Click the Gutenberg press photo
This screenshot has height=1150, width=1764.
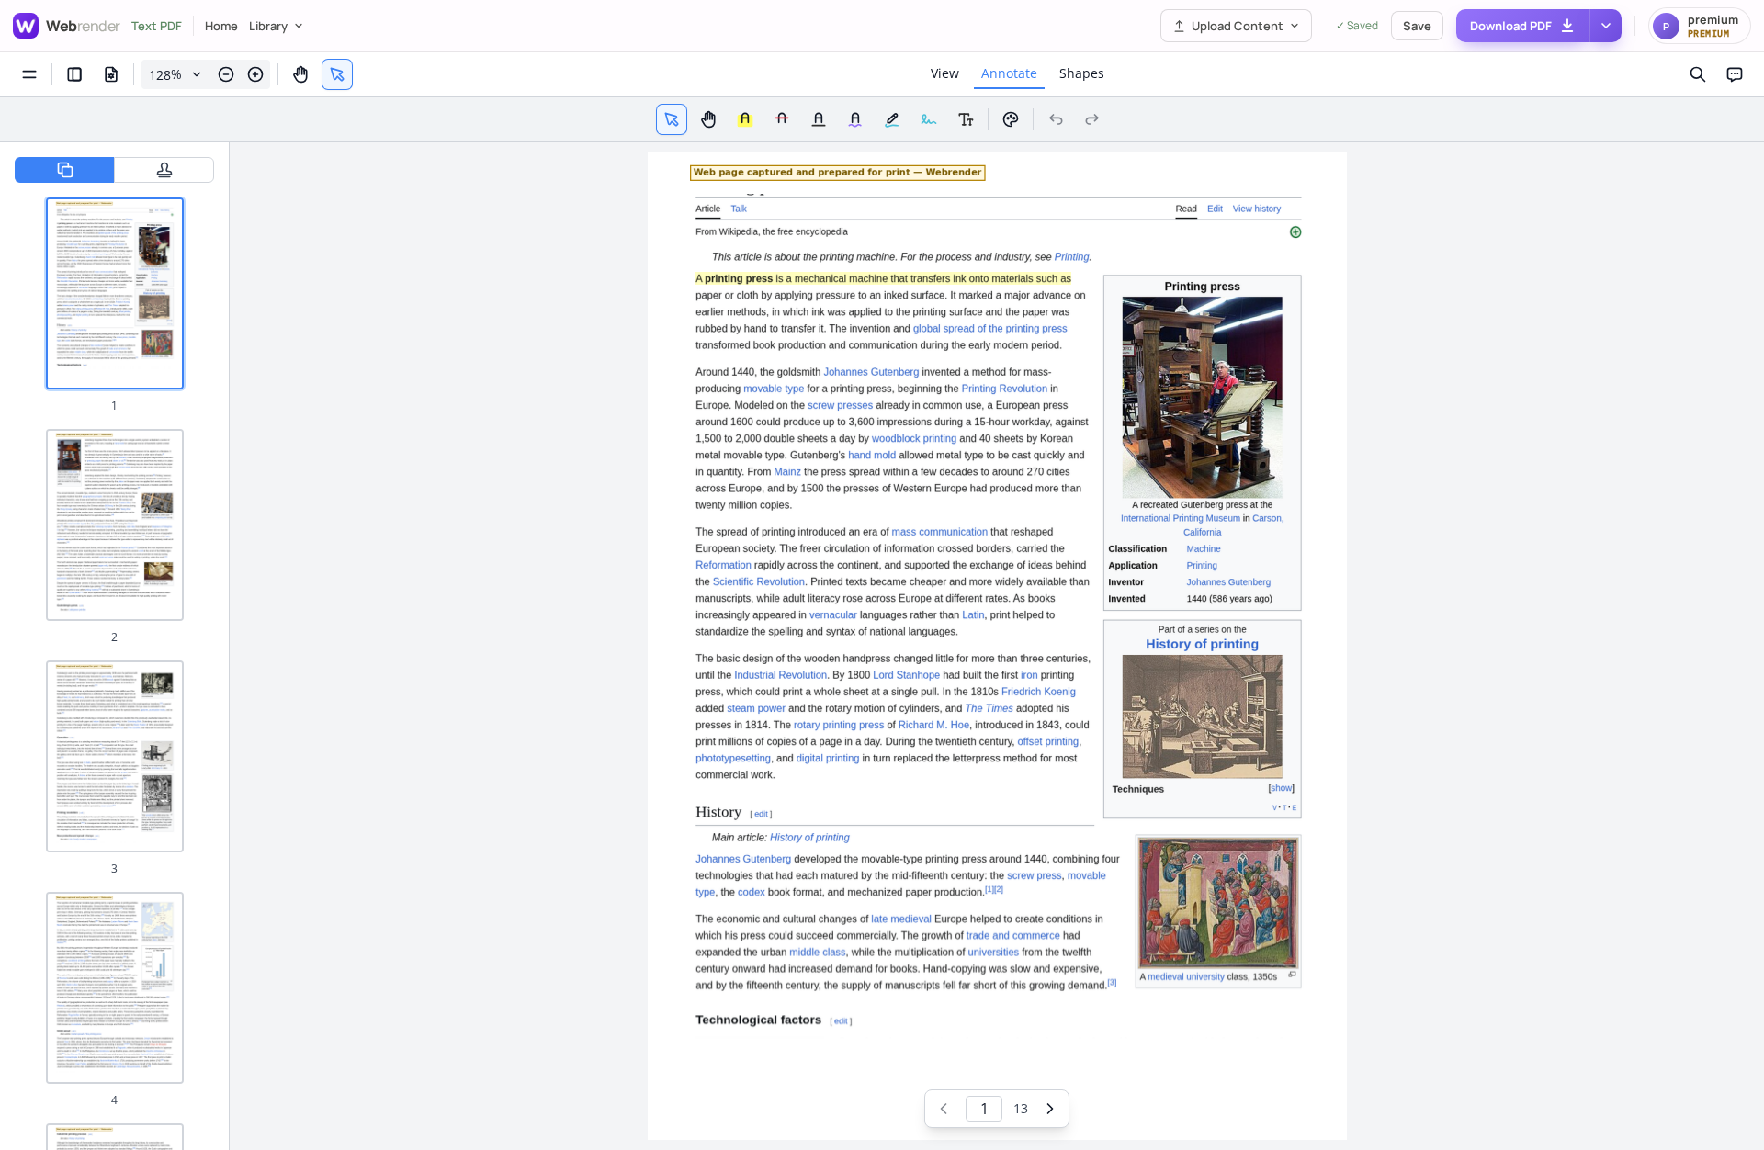tap(1202, 397)
